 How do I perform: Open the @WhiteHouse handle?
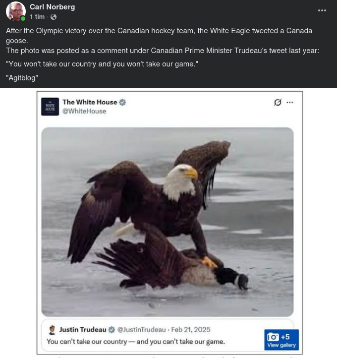click(84, 111)
